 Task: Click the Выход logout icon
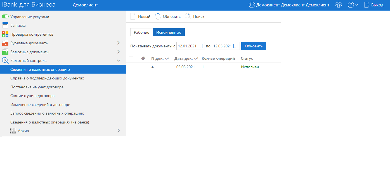(x=367, y=5)
